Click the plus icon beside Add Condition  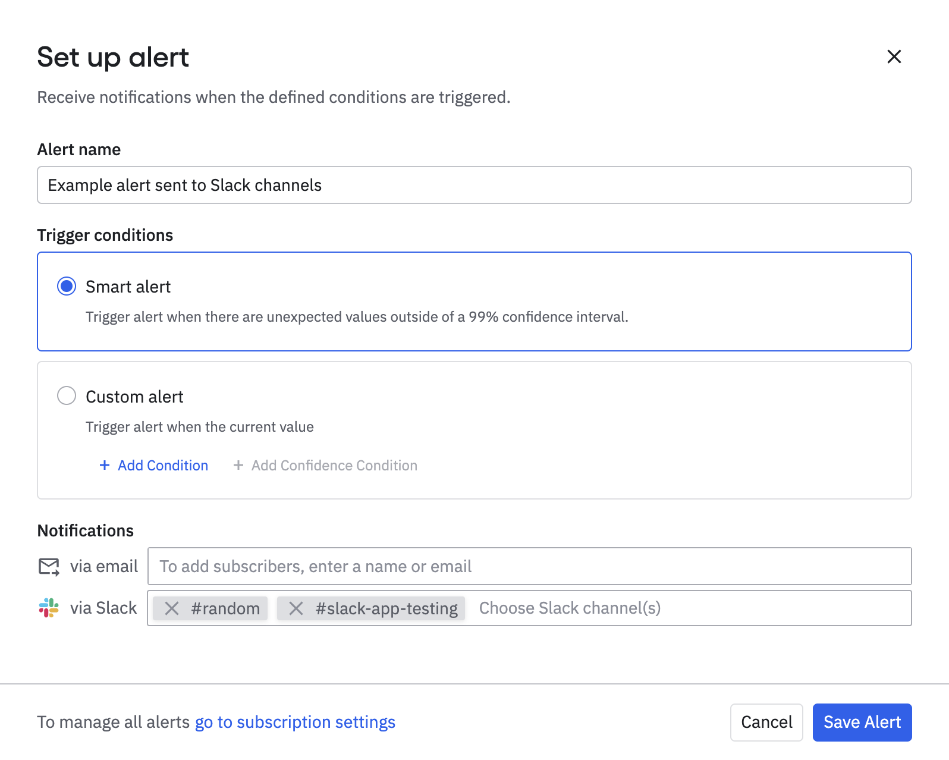tap(105, 465)
